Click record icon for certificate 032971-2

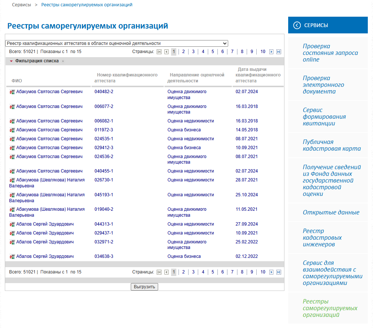[12, 242]
